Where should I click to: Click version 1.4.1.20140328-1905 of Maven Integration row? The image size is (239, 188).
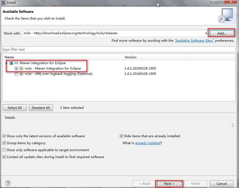pos(140,68)
